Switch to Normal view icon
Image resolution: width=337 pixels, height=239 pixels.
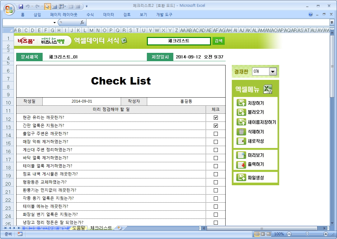(257, 234)
